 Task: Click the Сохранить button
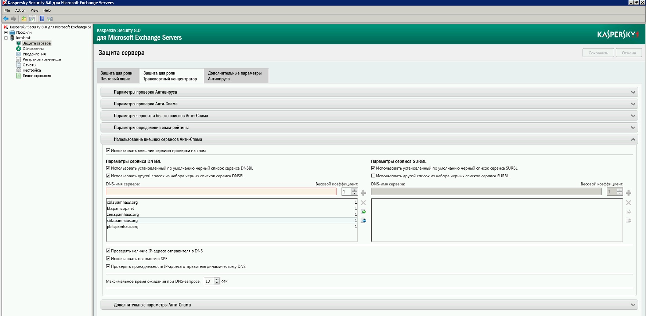[598, 53]
